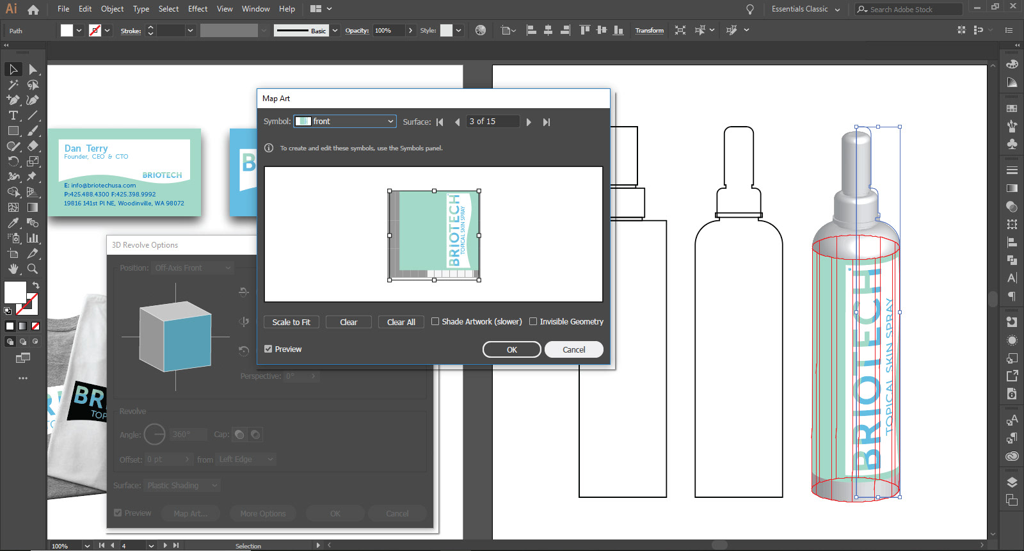The image size is (1024, 551).
Task: Swap fill and stroke colors
Action: coord(36,285)
